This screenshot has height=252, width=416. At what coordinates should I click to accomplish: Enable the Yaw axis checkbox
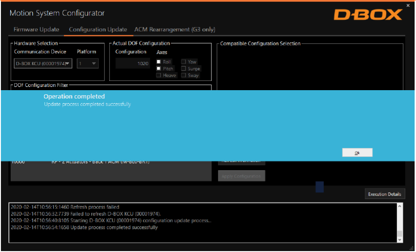(184, 62)
